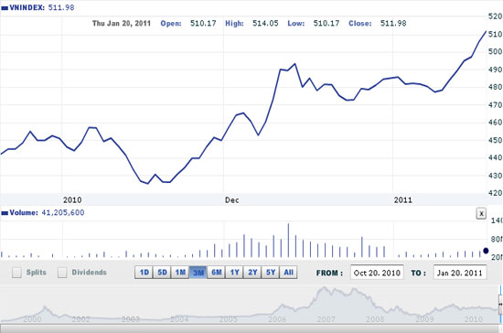
Task: Click the Low value in header
Action: (x=326, y=24)
